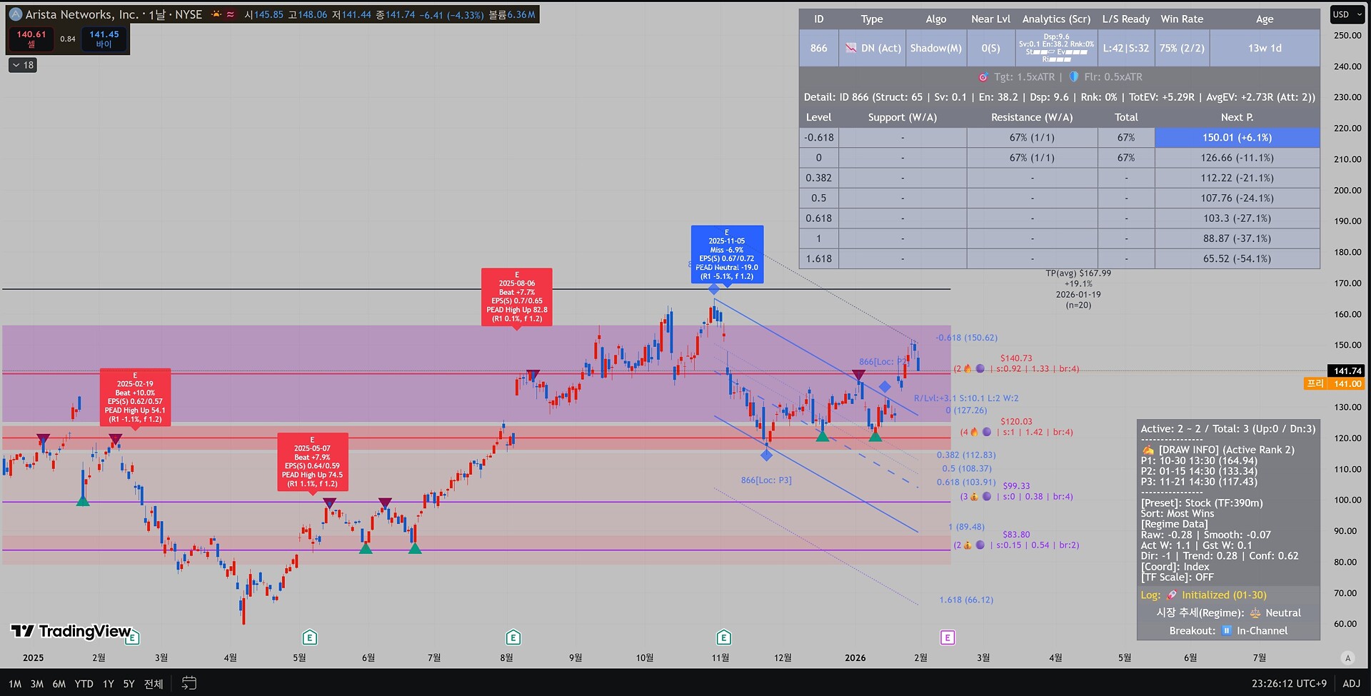Viewport: 1371px width, 696px height.
Task: Click the TradingView logo
Action: [x=71, y=631]
